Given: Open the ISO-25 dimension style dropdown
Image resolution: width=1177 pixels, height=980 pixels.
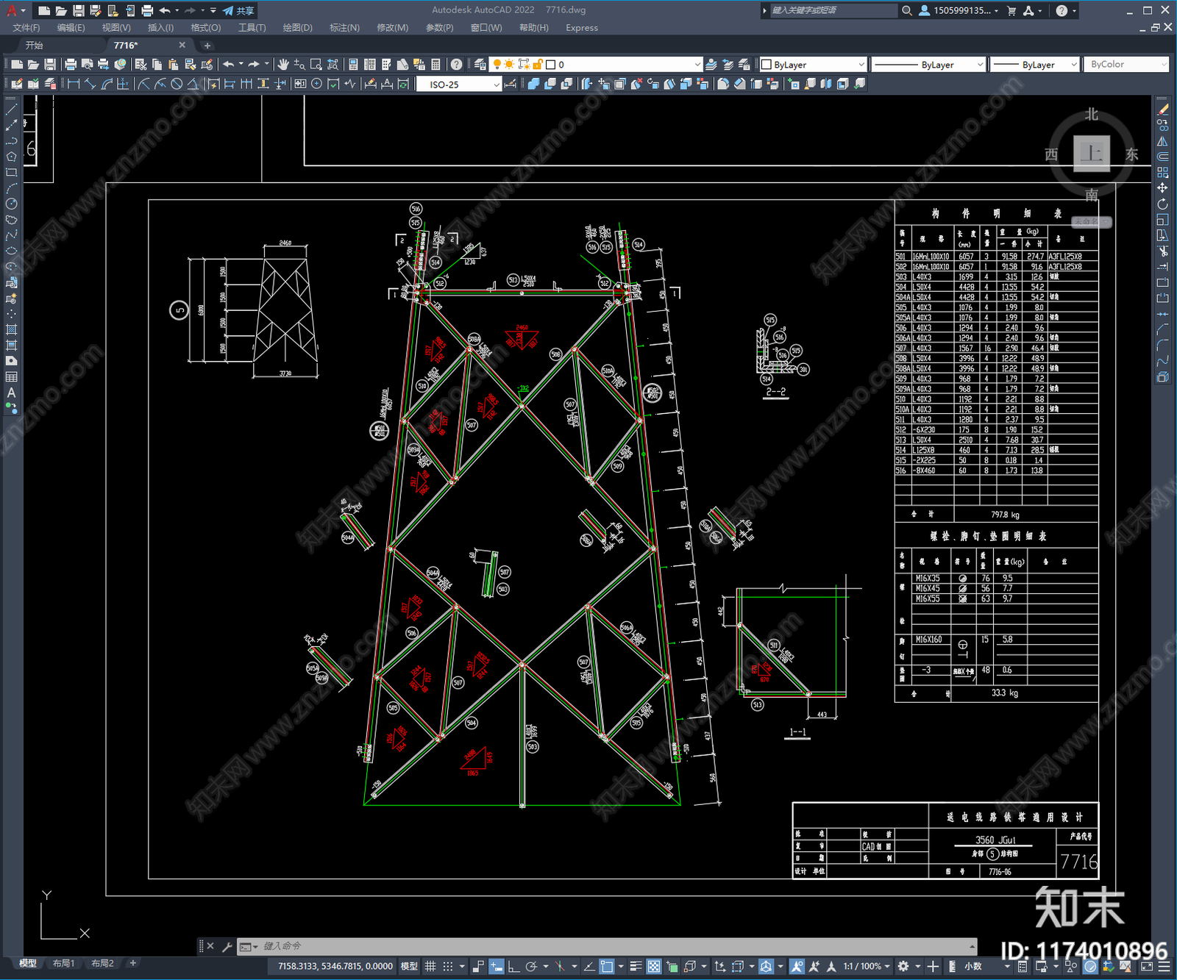Looking at the screenshot, I should click(x=459, y=85).
